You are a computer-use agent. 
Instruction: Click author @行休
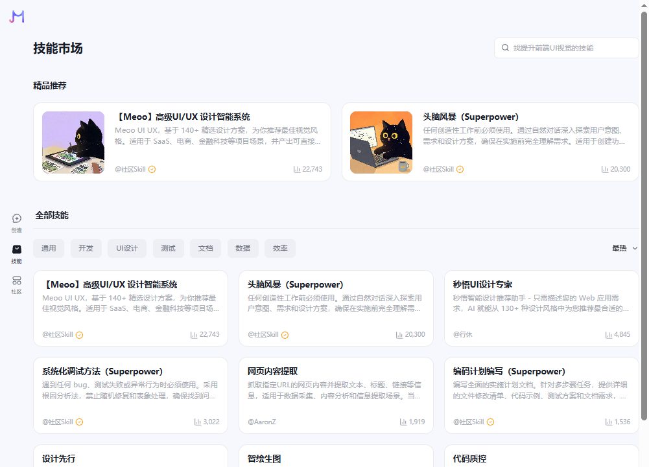463,335
